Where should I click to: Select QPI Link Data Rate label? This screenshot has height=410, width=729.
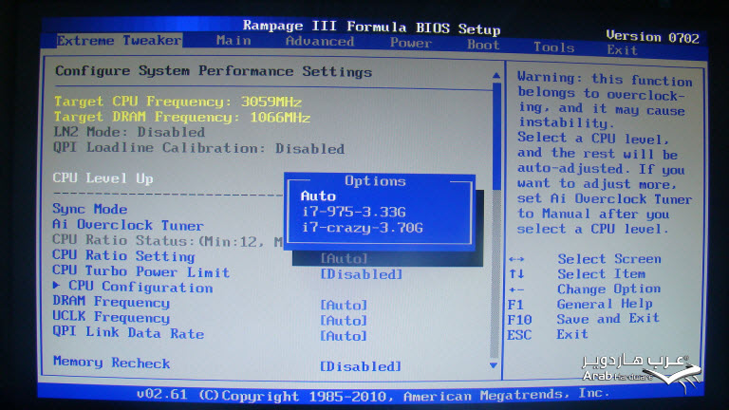coord(128,333)
